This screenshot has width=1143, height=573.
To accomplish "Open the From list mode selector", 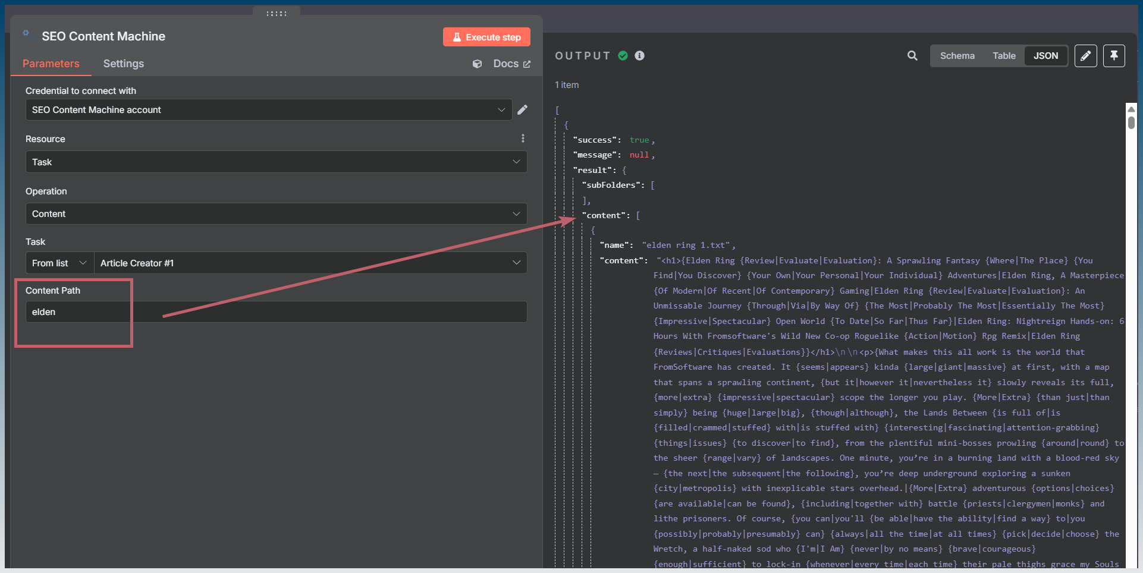I will pos(59,263).
